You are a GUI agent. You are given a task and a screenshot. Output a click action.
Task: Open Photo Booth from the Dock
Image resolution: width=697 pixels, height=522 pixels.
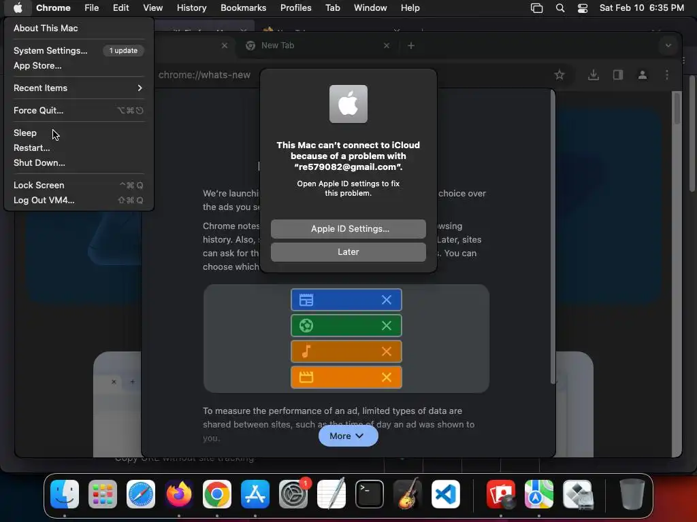(501, 494)
